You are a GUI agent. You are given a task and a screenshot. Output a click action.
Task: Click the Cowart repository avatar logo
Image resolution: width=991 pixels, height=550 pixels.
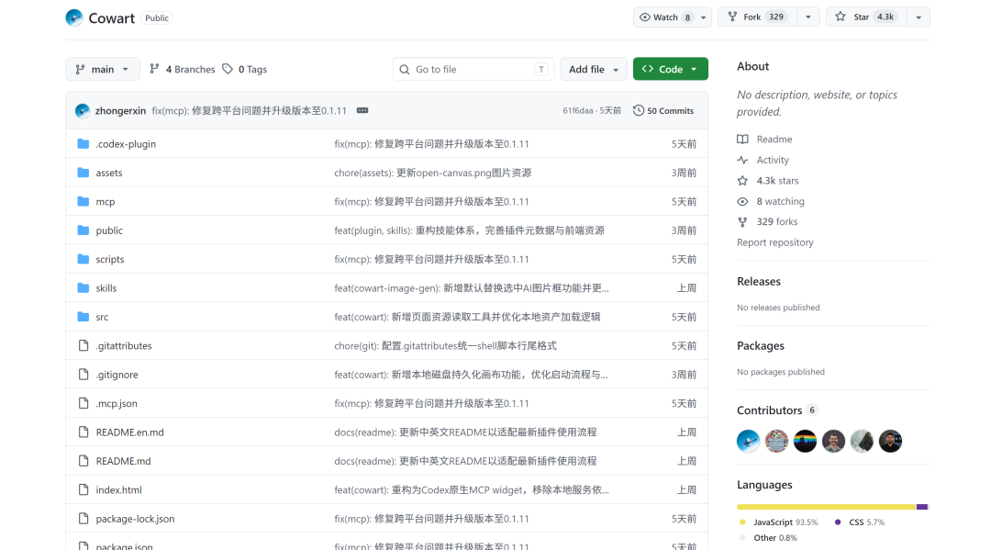tap(74, 17)
